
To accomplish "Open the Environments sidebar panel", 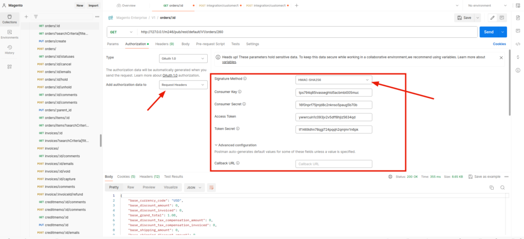I will pyautogui.click(x=9, y=34).
